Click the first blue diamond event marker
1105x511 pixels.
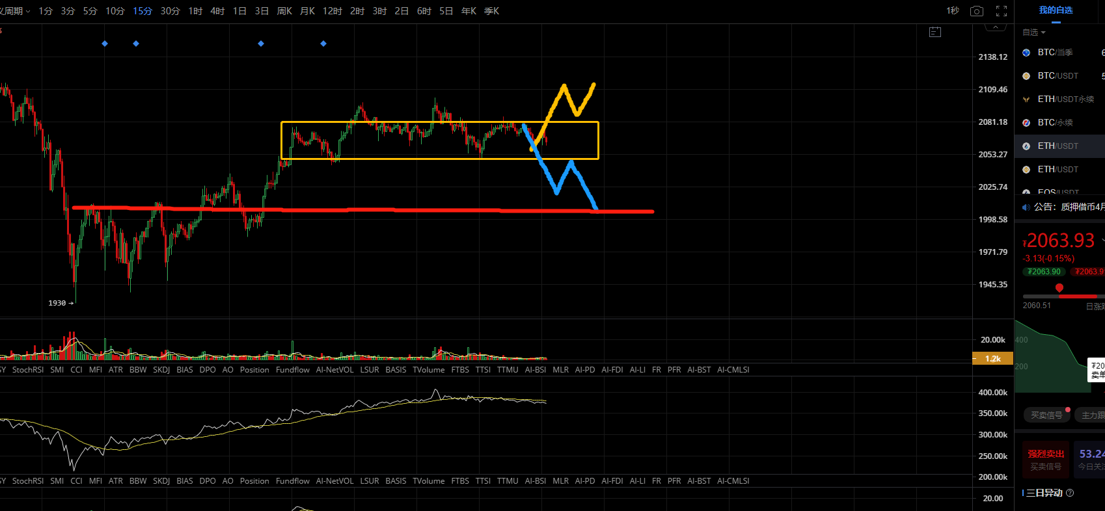point(105,44)
